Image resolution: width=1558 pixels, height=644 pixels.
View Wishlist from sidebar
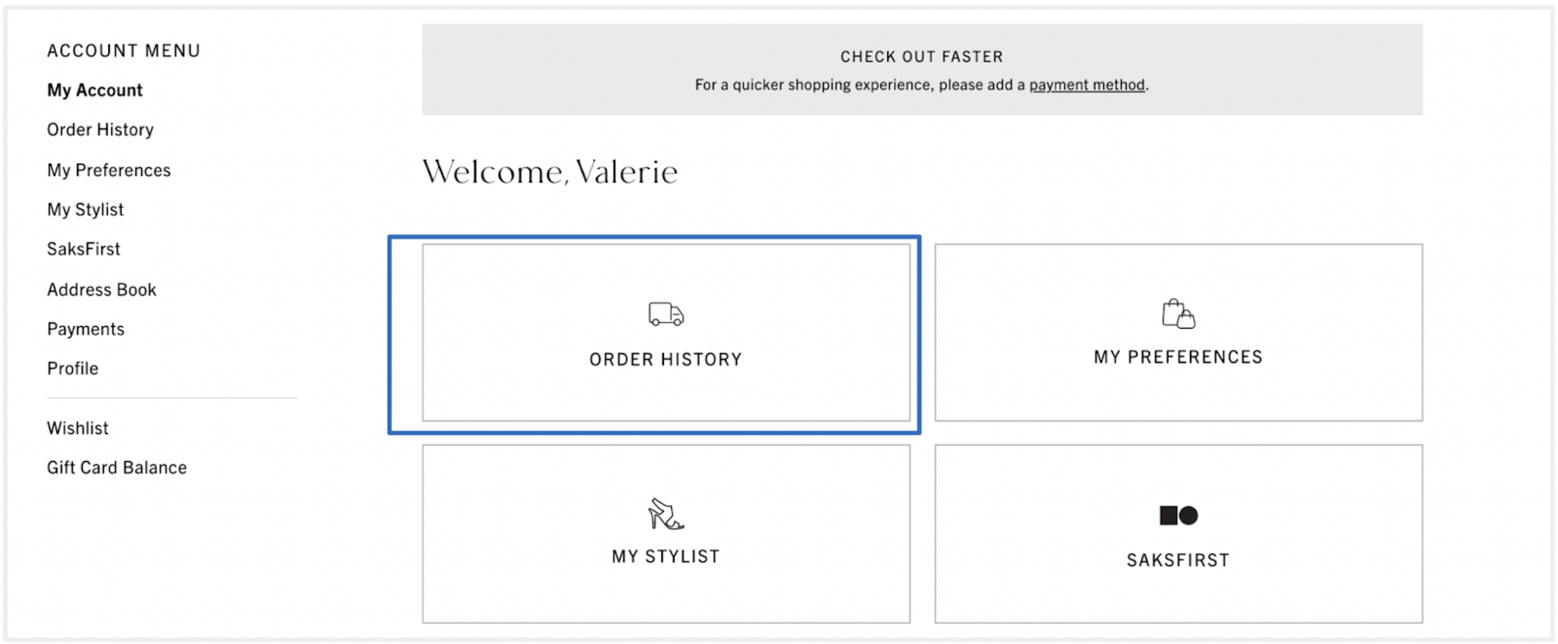(78, 428)
